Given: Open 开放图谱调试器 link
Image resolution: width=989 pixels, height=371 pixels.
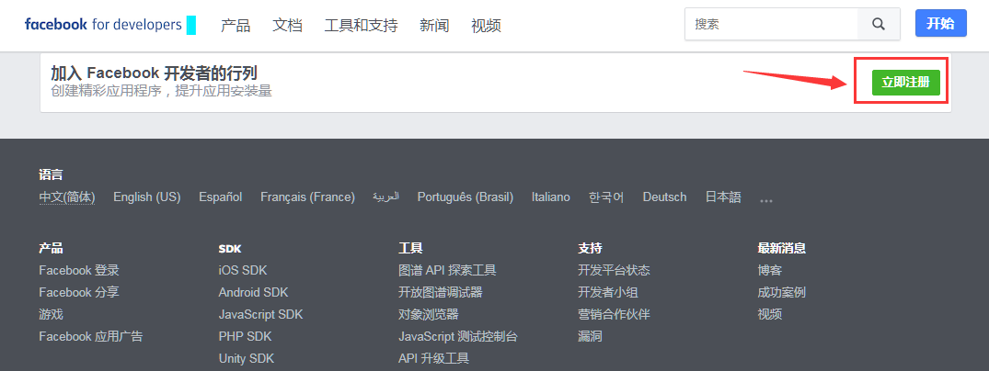Looking at the screenshot, I should click(x=441, y=292).
